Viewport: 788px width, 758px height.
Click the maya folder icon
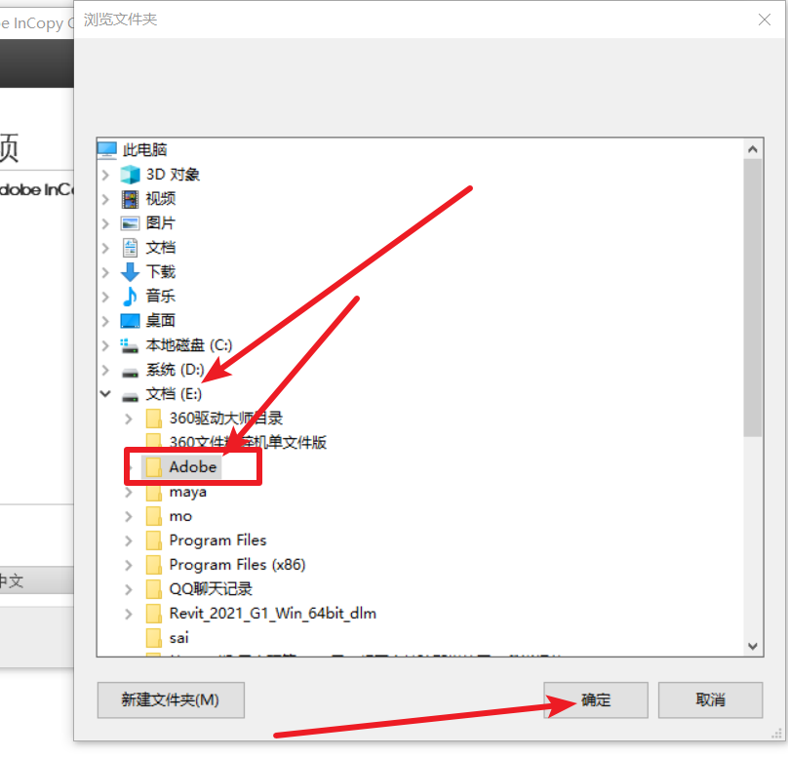click(153, 492)
